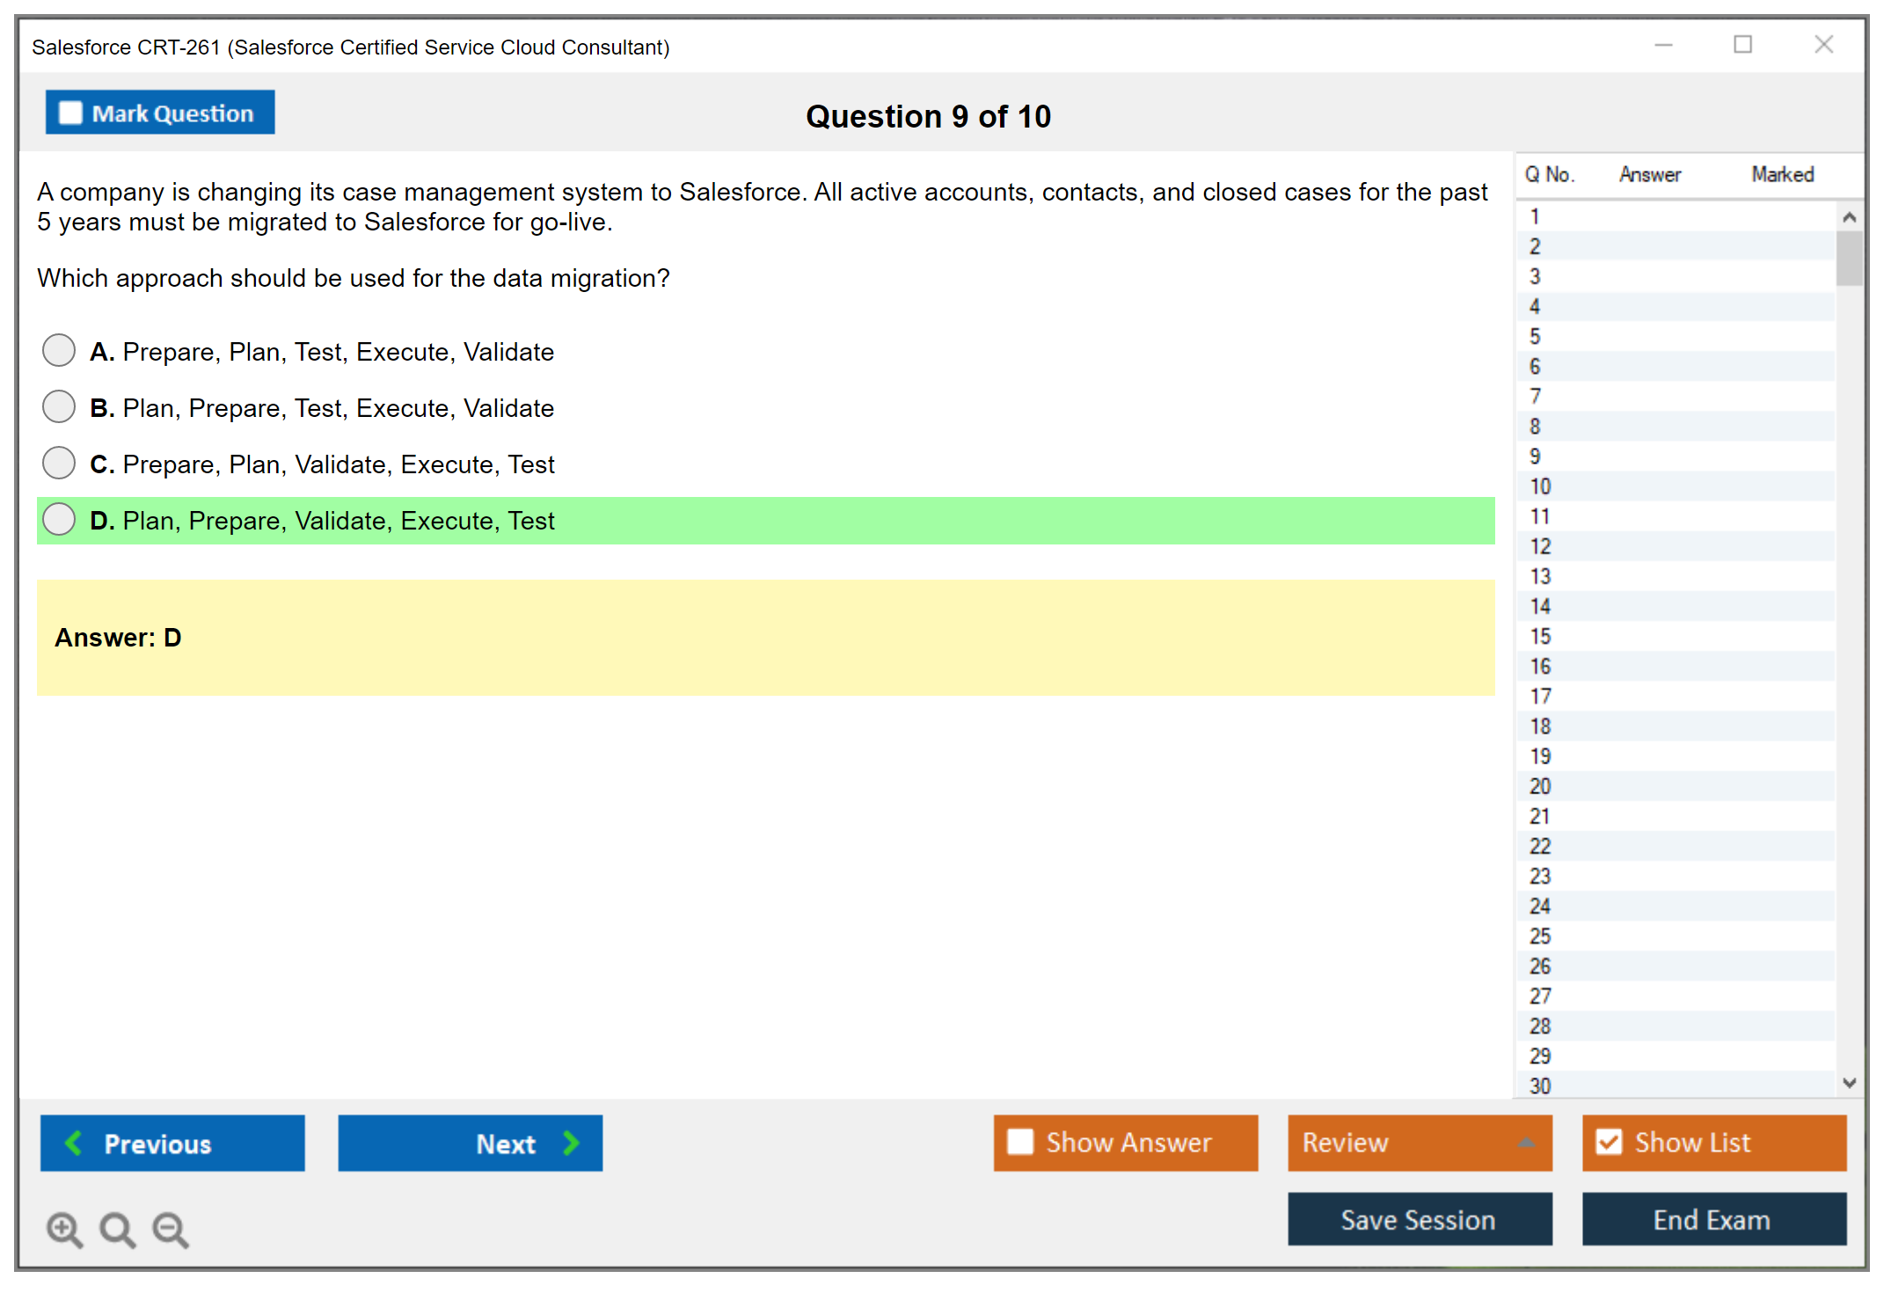Click the End Exam button
Image resolution: width=1891 pixels, height=1293 pixels.
1712,1219
